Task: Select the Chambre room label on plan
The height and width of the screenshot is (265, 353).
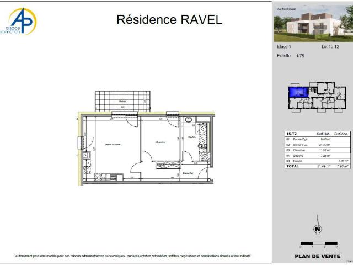Action: tap(161, 142)
